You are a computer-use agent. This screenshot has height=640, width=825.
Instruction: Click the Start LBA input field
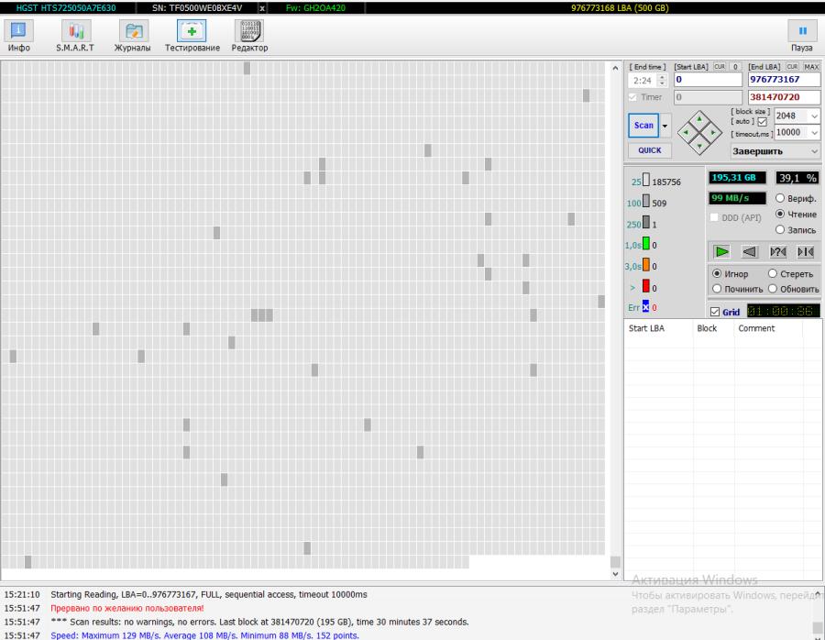tap(708, 80)
